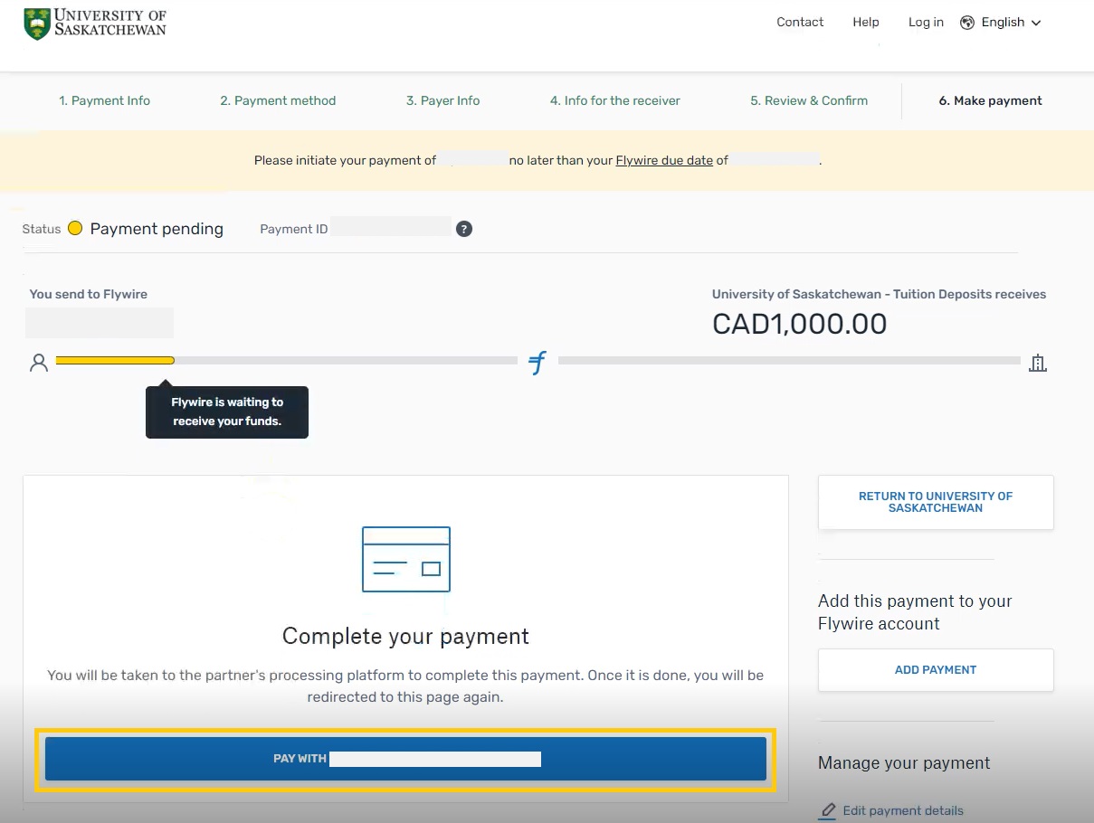Image resolution: width=1094 pixels, height=823 pixels.
Task: Click the 'Manage your payment' heading
Action: pos(904,762)
